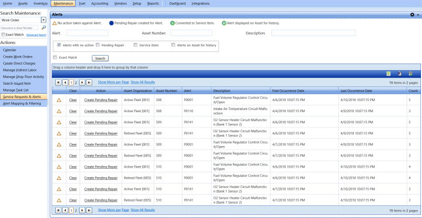The image size is (422, 218).
Task: Open the Dashboard menu item
Action: click(178, 4)
